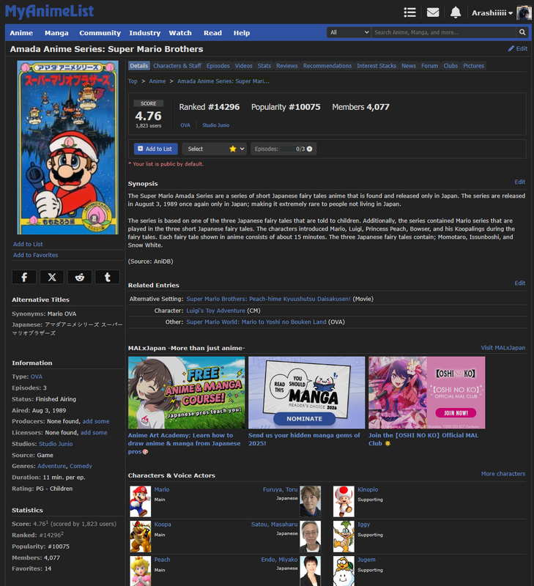Click Visit MALxJapan link
Image resolution: width=534 pixels, height=586 pixels.
point(503,347)
